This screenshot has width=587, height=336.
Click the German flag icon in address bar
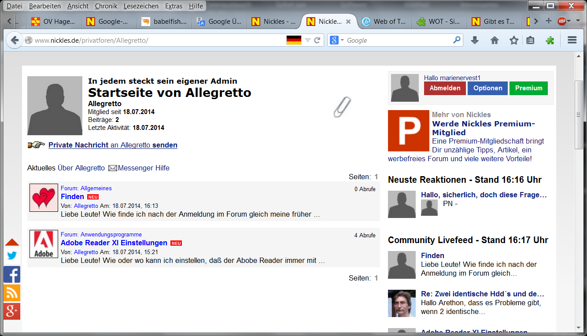pos(294,41)
